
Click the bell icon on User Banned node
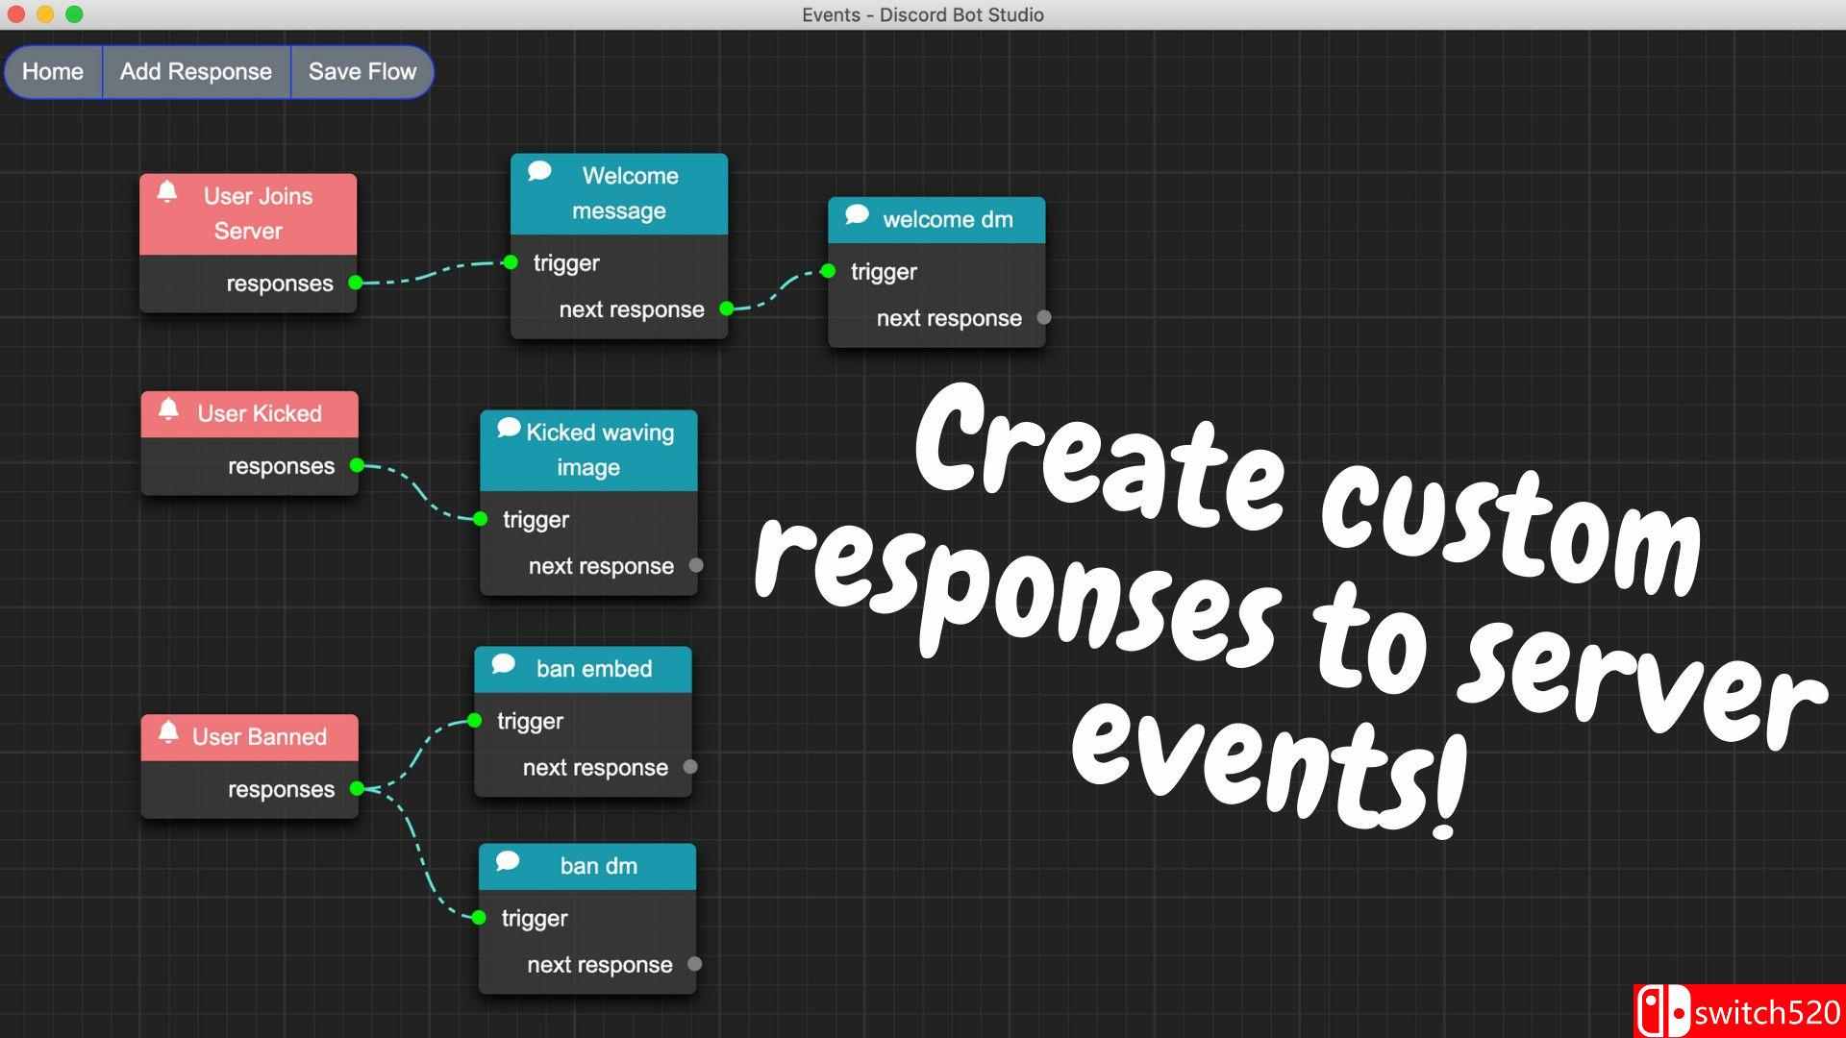(x=168, y=732)
